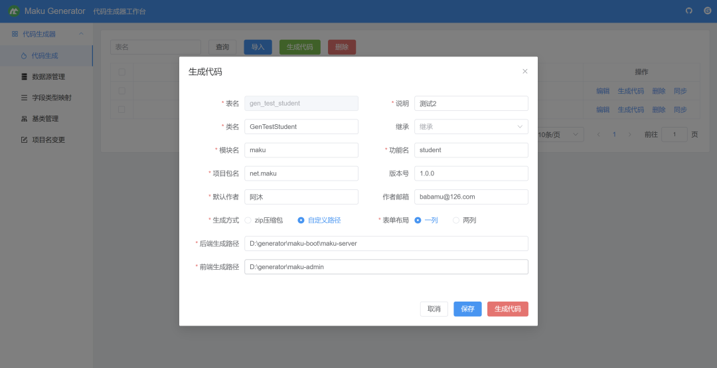Click the 基类管理 sidebar icon

pyautogui.click(x=25, y=119)
